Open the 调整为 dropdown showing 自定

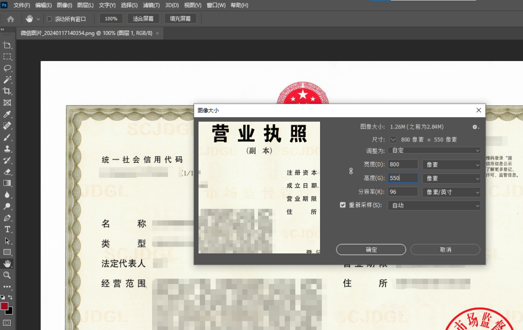coord(434,151)
